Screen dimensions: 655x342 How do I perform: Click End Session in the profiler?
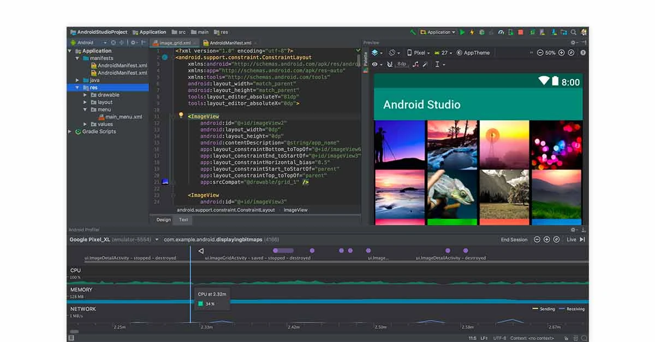(x=514, y=239)
